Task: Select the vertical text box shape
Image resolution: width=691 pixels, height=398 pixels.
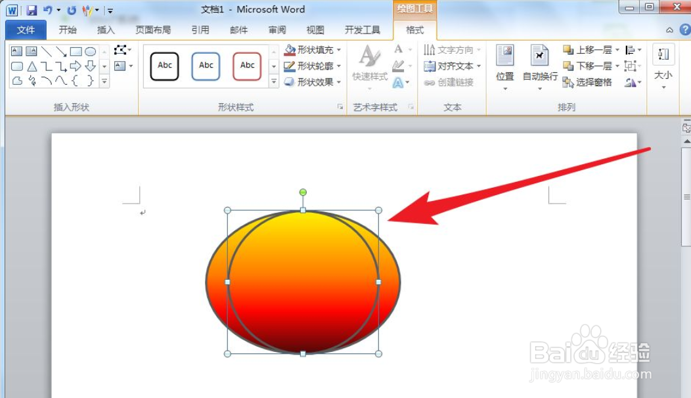Action: pyautogui.click(x=32, y=51)
